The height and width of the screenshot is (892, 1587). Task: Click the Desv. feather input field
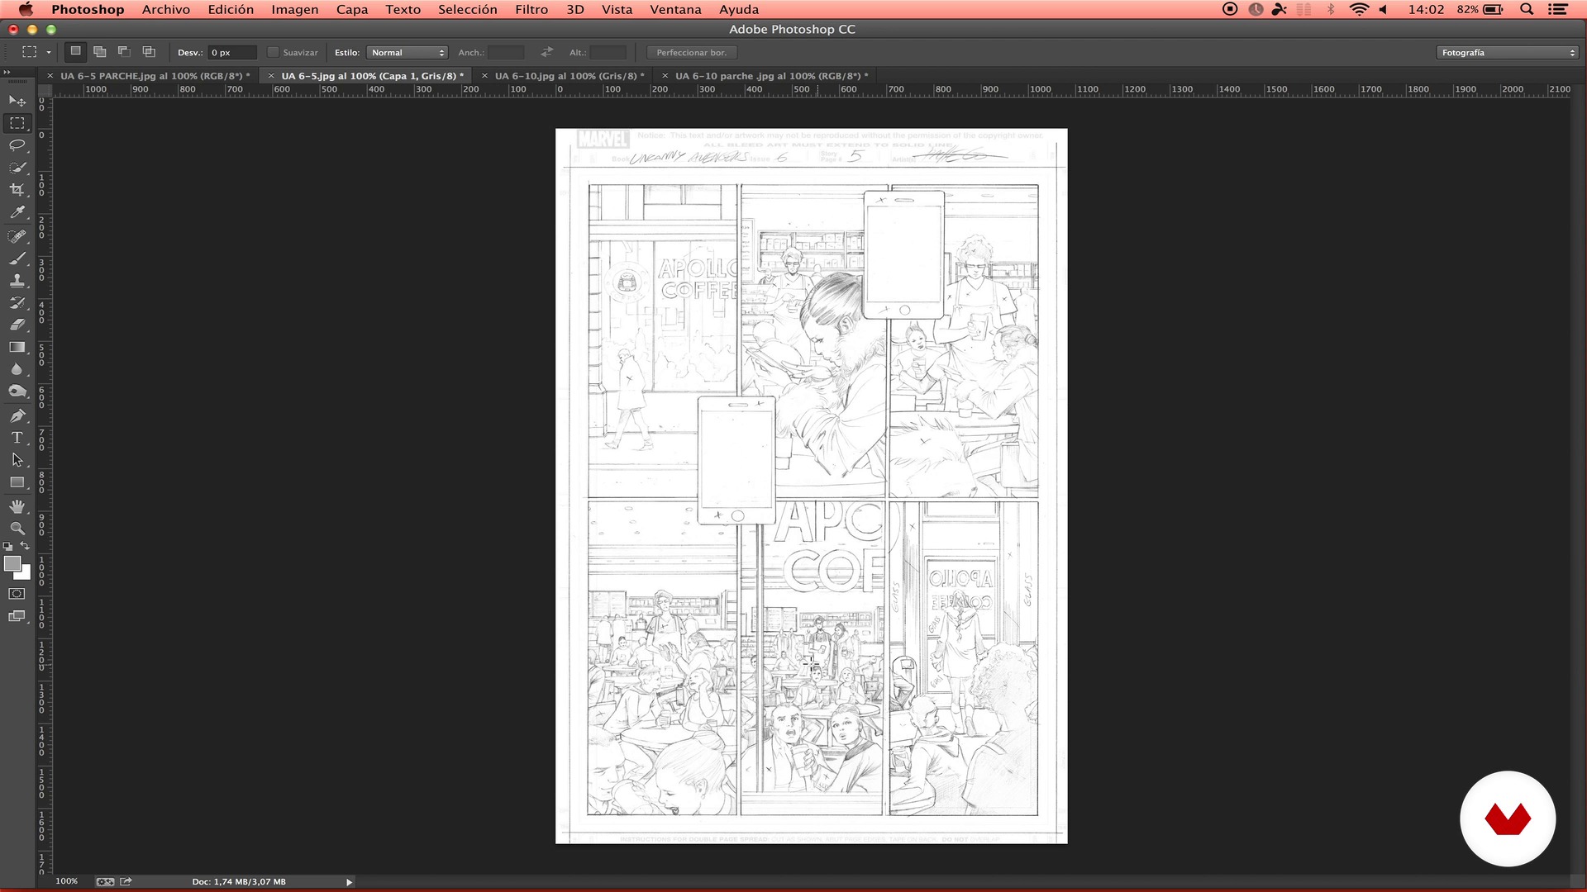231,52
